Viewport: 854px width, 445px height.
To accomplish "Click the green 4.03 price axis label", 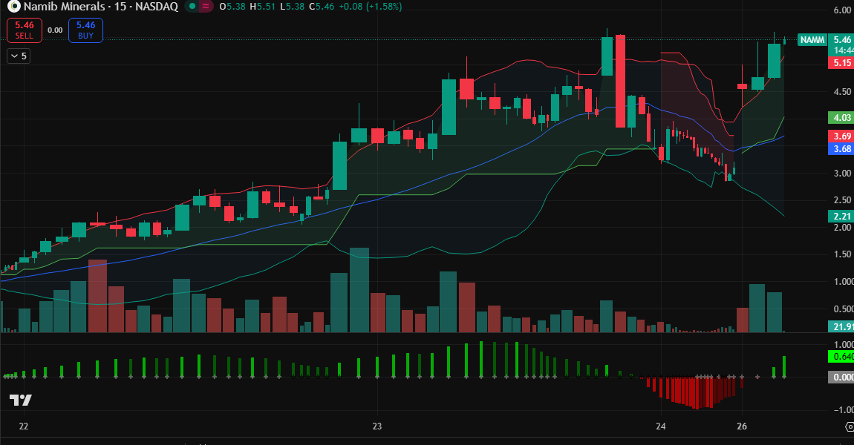I will [841, 117].
